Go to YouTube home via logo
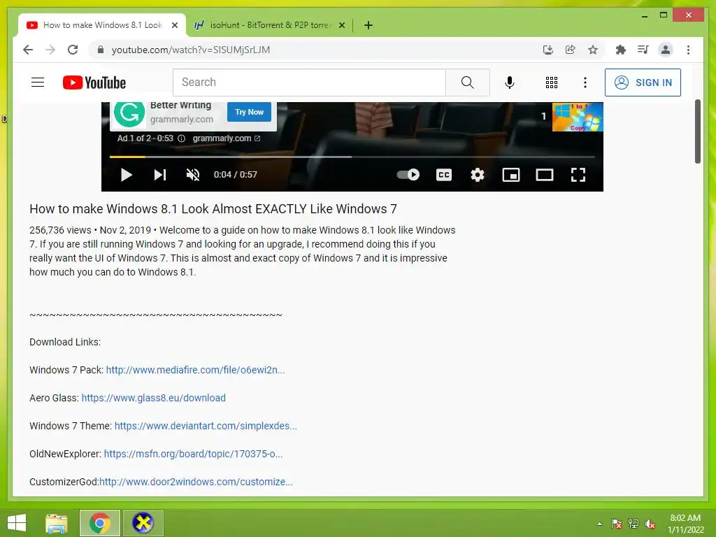716x537 pixels. (94, 83)
